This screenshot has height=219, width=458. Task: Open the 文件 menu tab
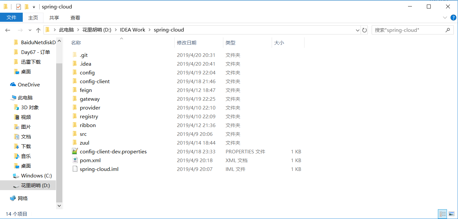(x=11, y=18)
